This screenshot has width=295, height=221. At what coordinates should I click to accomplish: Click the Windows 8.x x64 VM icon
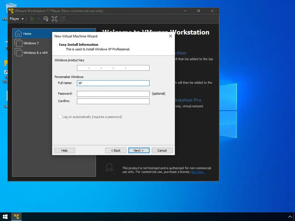(18, 52)
